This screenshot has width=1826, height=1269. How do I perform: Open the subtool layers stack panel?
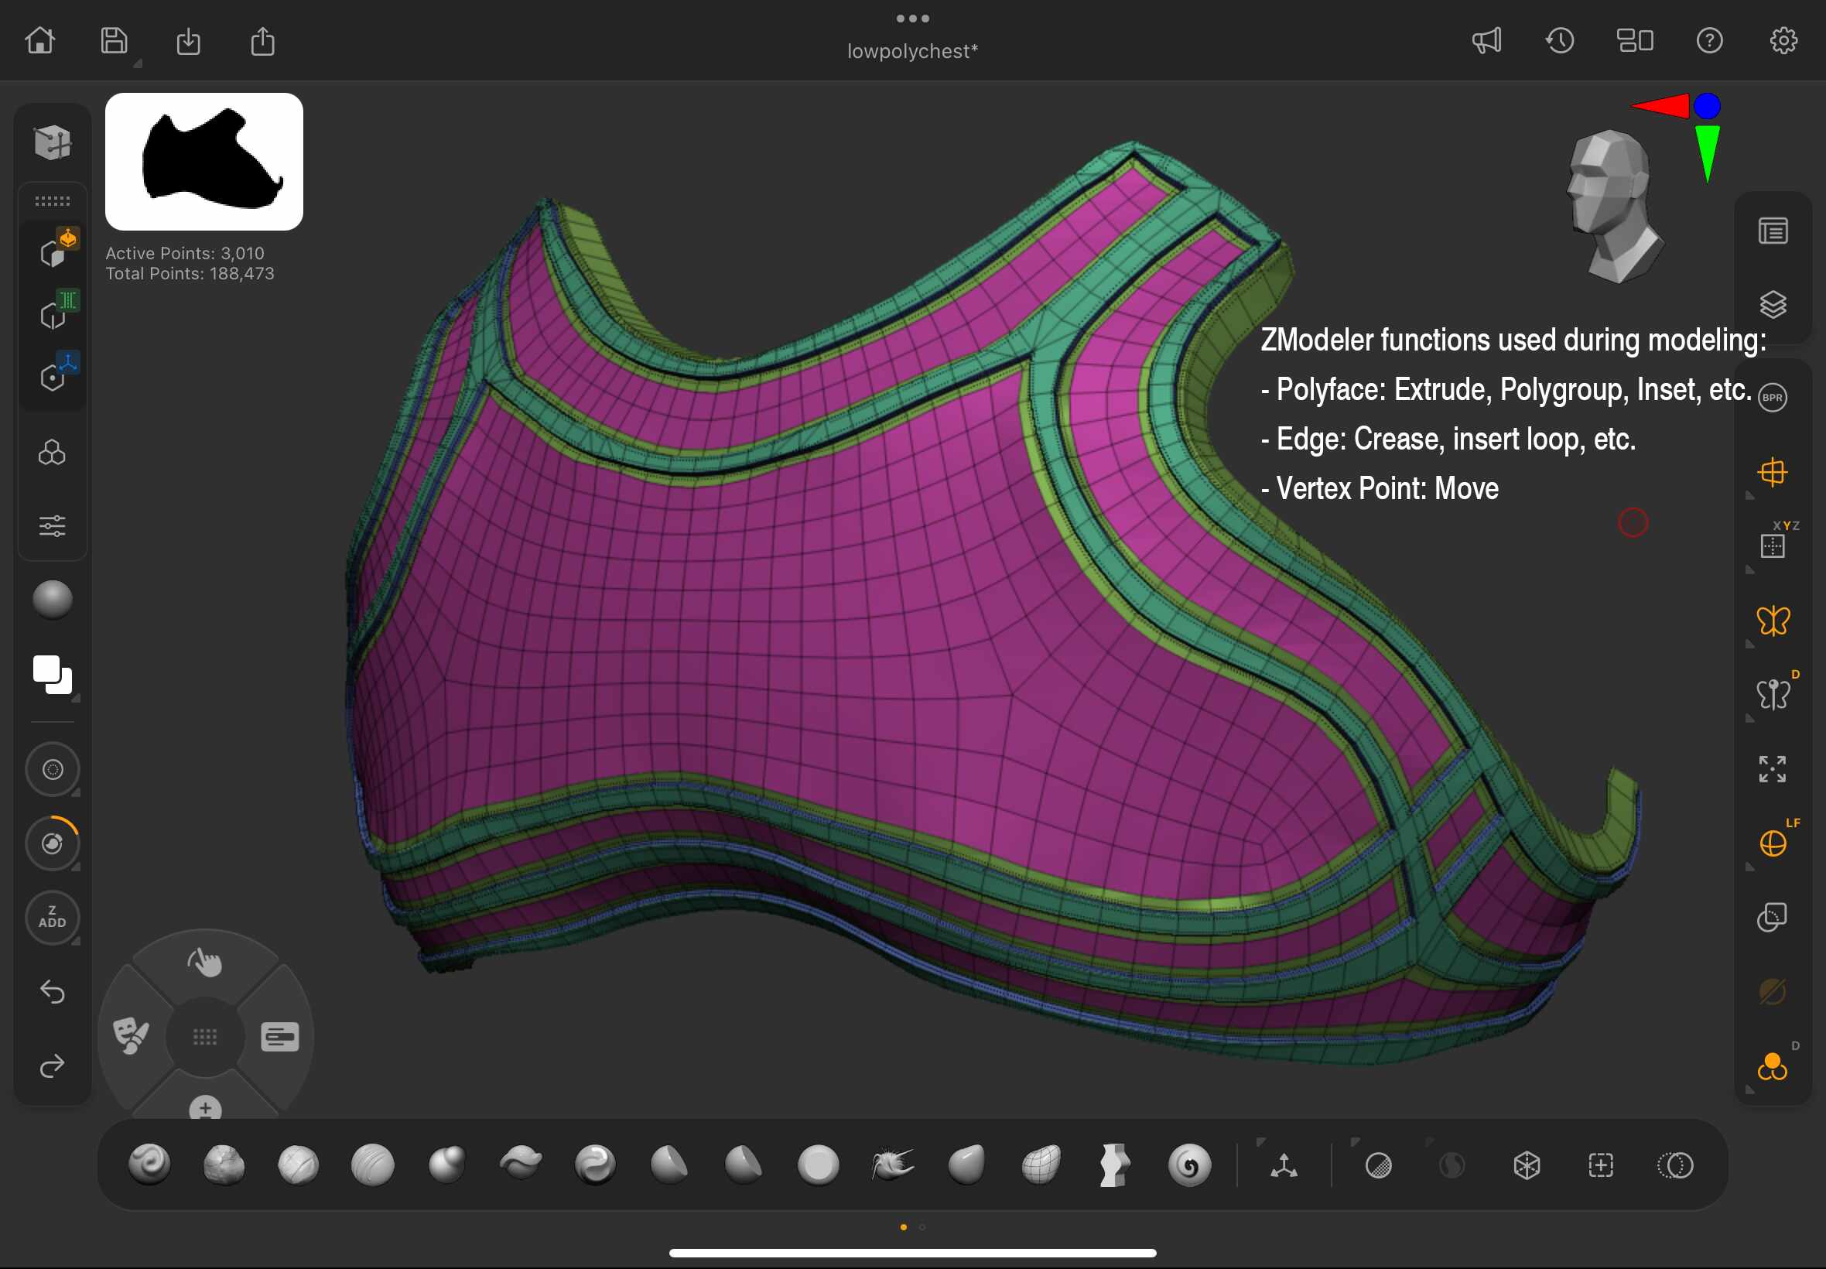1773,304
